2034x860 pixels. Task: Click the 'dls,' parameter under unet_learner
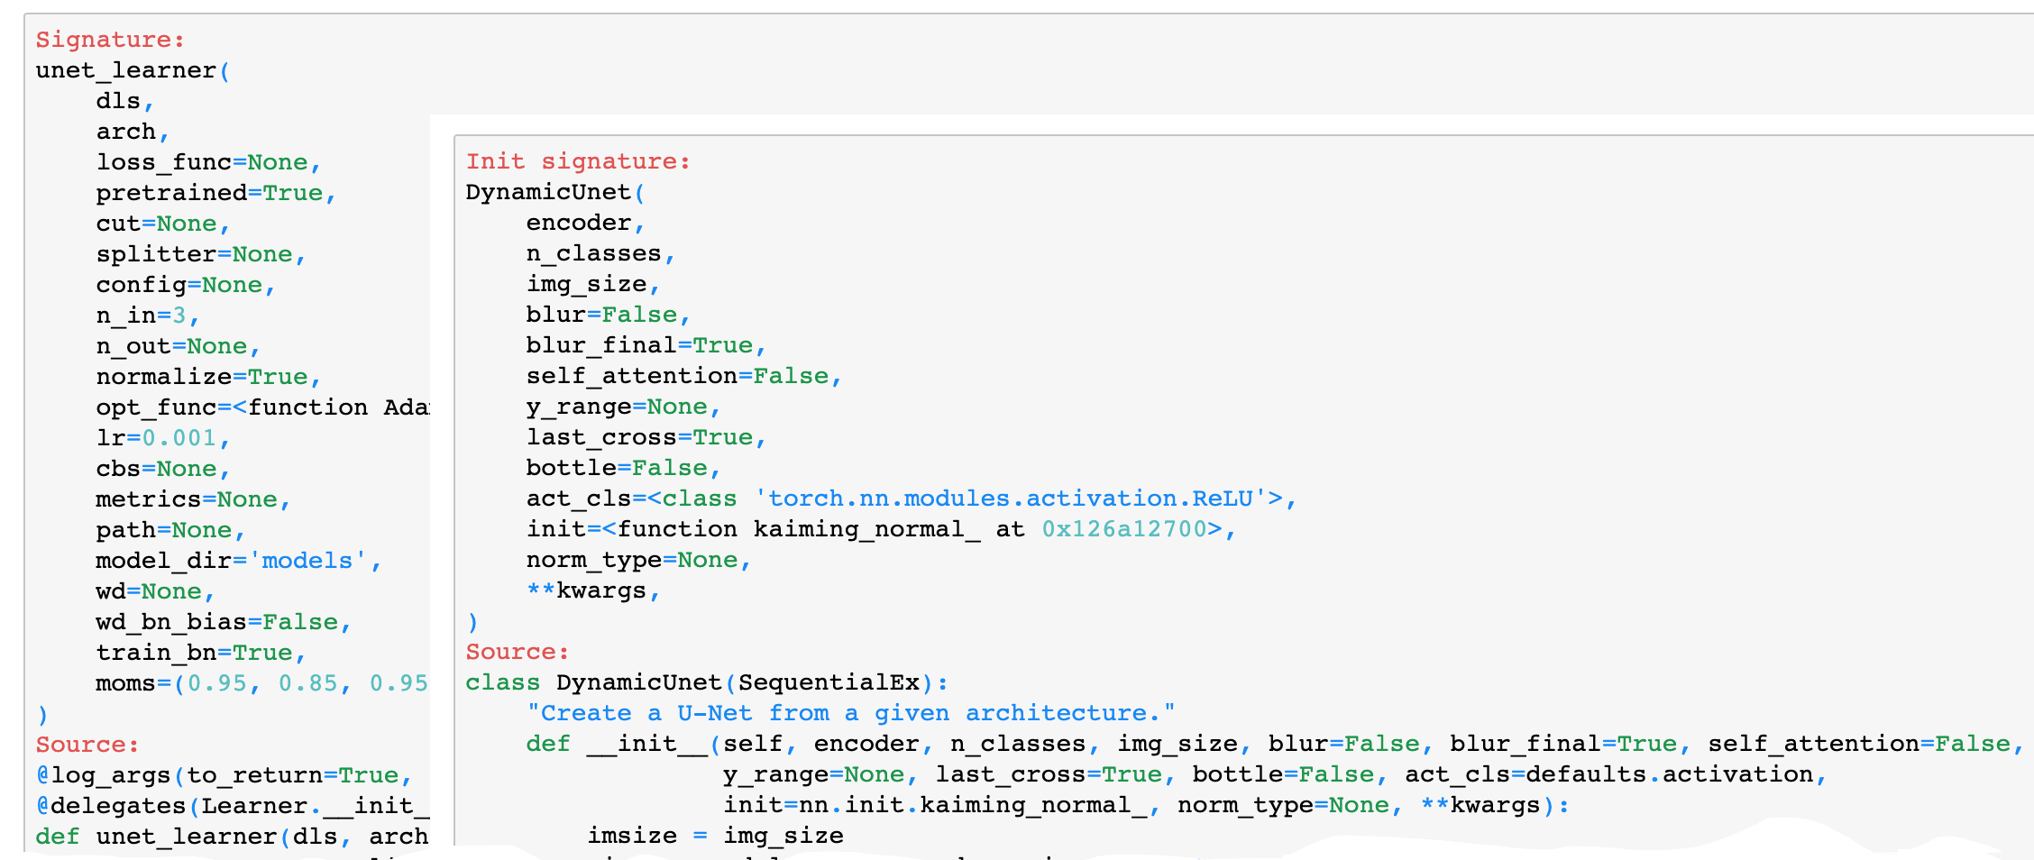[x=125, y=101]
